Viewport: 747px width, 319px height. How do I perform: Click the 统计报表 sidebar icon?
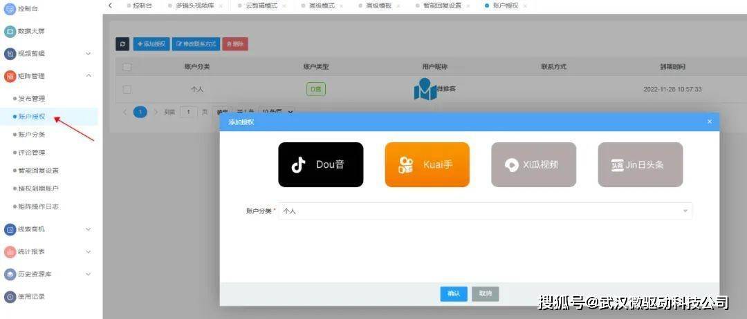(x=10, y=251)
